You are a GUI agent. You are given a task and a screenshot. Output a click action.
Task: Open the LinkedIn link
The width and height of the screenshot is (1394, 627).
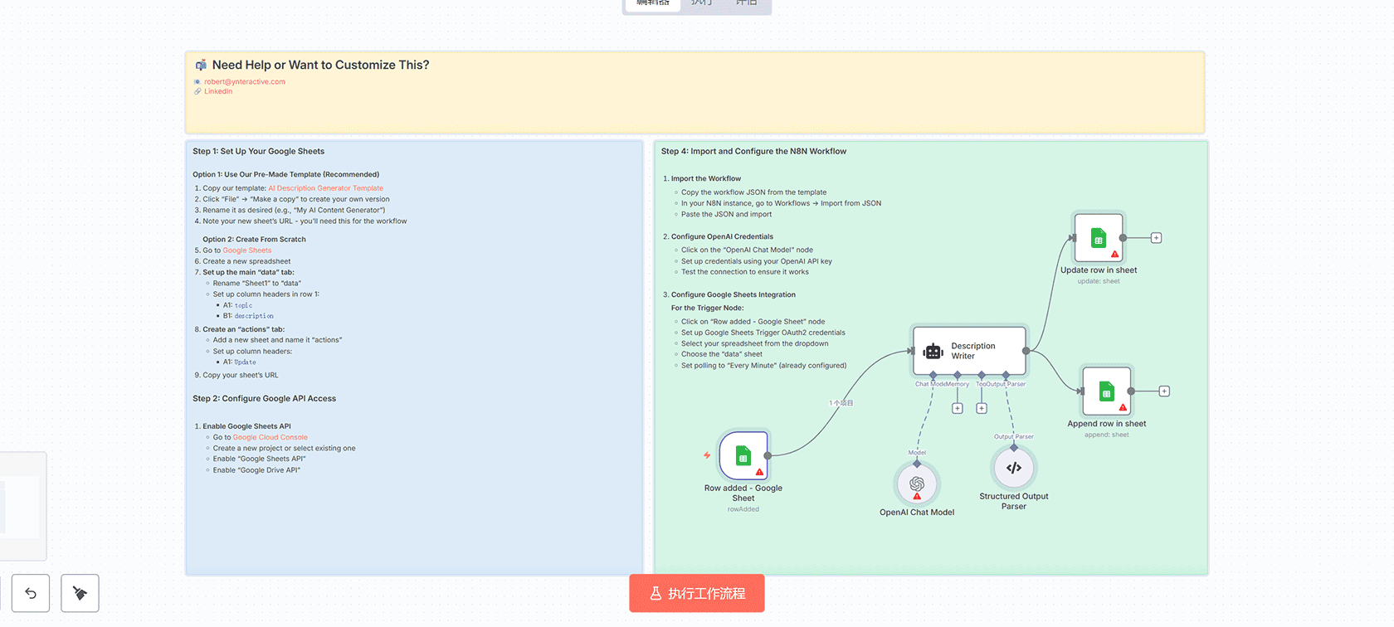click(218, 91)
